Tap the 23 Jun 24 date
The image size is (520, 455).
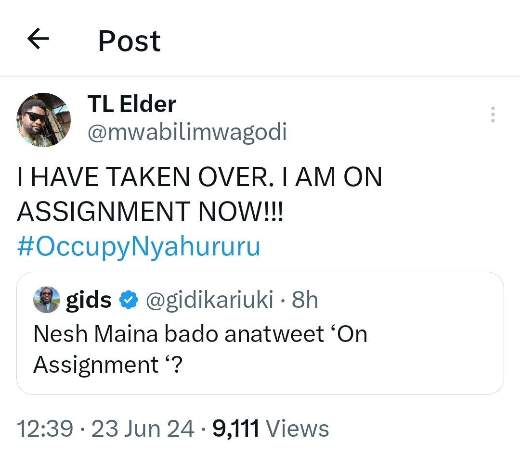point(143,429)
